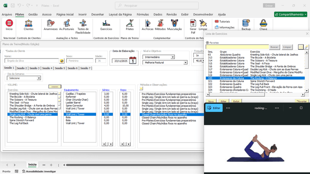310x174 pixels.
Task: Open the Arquivo menu
Action: coord(7,14)
